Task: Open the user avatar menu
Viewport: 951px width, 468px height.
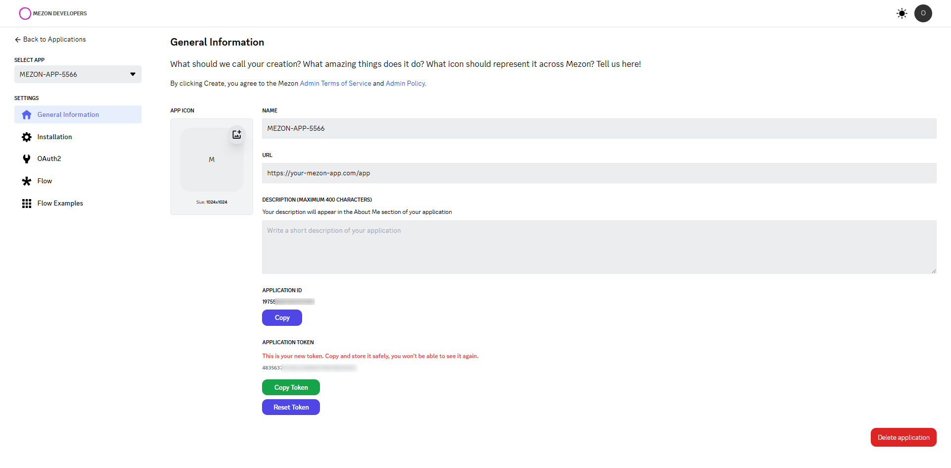Action: click(x=923, y=13)
